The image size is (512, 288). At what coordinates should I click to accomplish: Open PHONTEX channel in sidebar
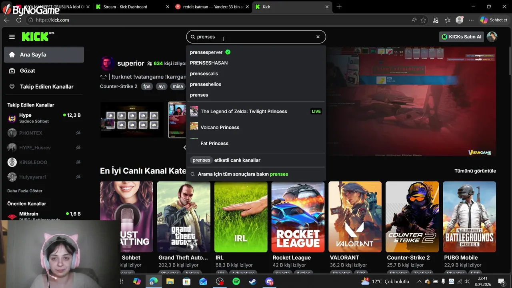44,133
